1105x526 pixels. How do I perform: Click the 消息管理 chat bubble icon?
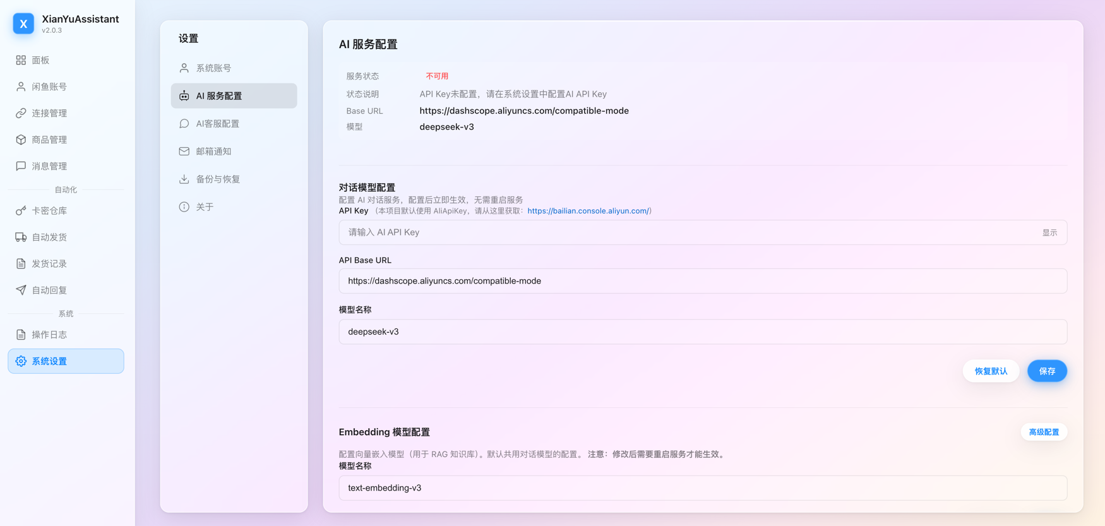click(21, 166)
